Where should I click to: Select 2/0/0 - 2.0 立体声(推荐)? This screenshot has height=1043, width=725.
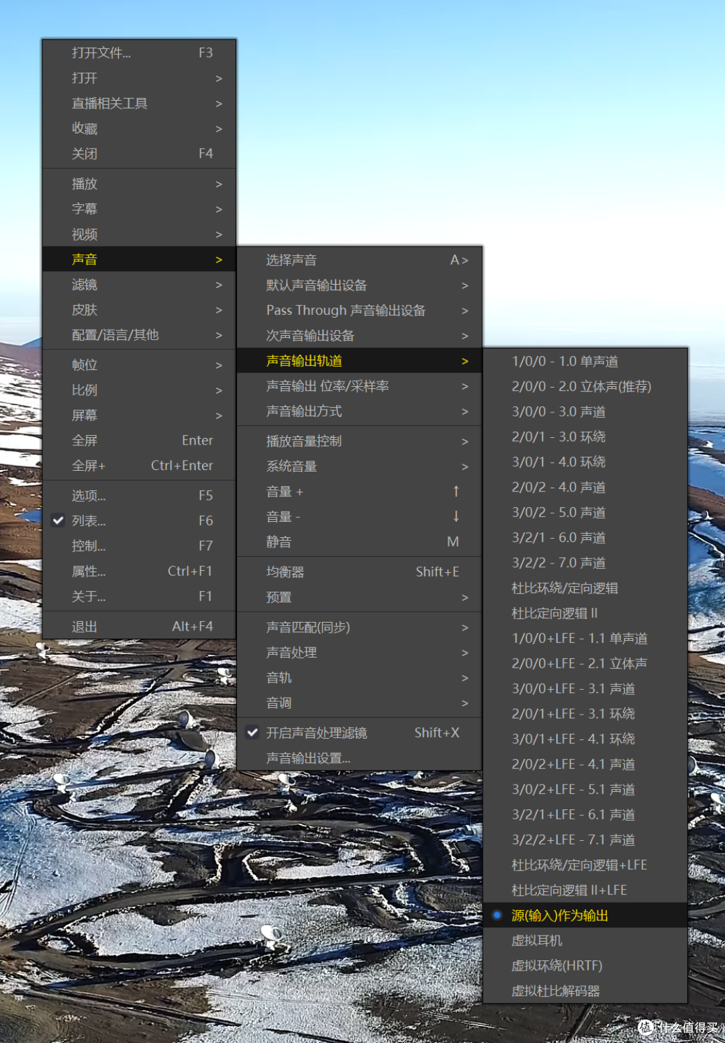coord(585,387)
